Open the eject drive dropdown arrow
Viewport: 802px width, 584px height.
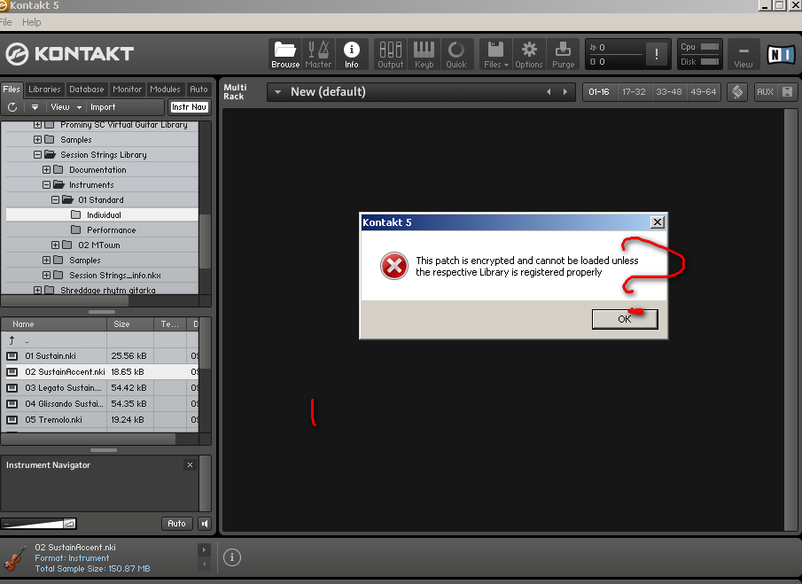[35, 107]
